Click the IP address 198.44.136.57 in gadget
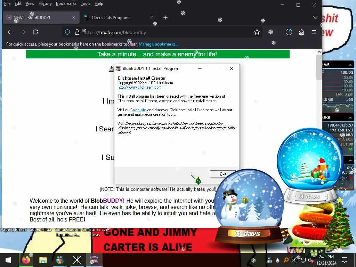Screen dimensions: 356x267 click(x=340, y=125)
